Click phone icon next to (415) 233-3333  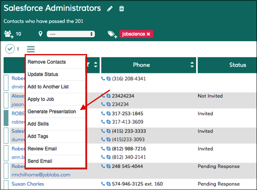click(103, 131)
